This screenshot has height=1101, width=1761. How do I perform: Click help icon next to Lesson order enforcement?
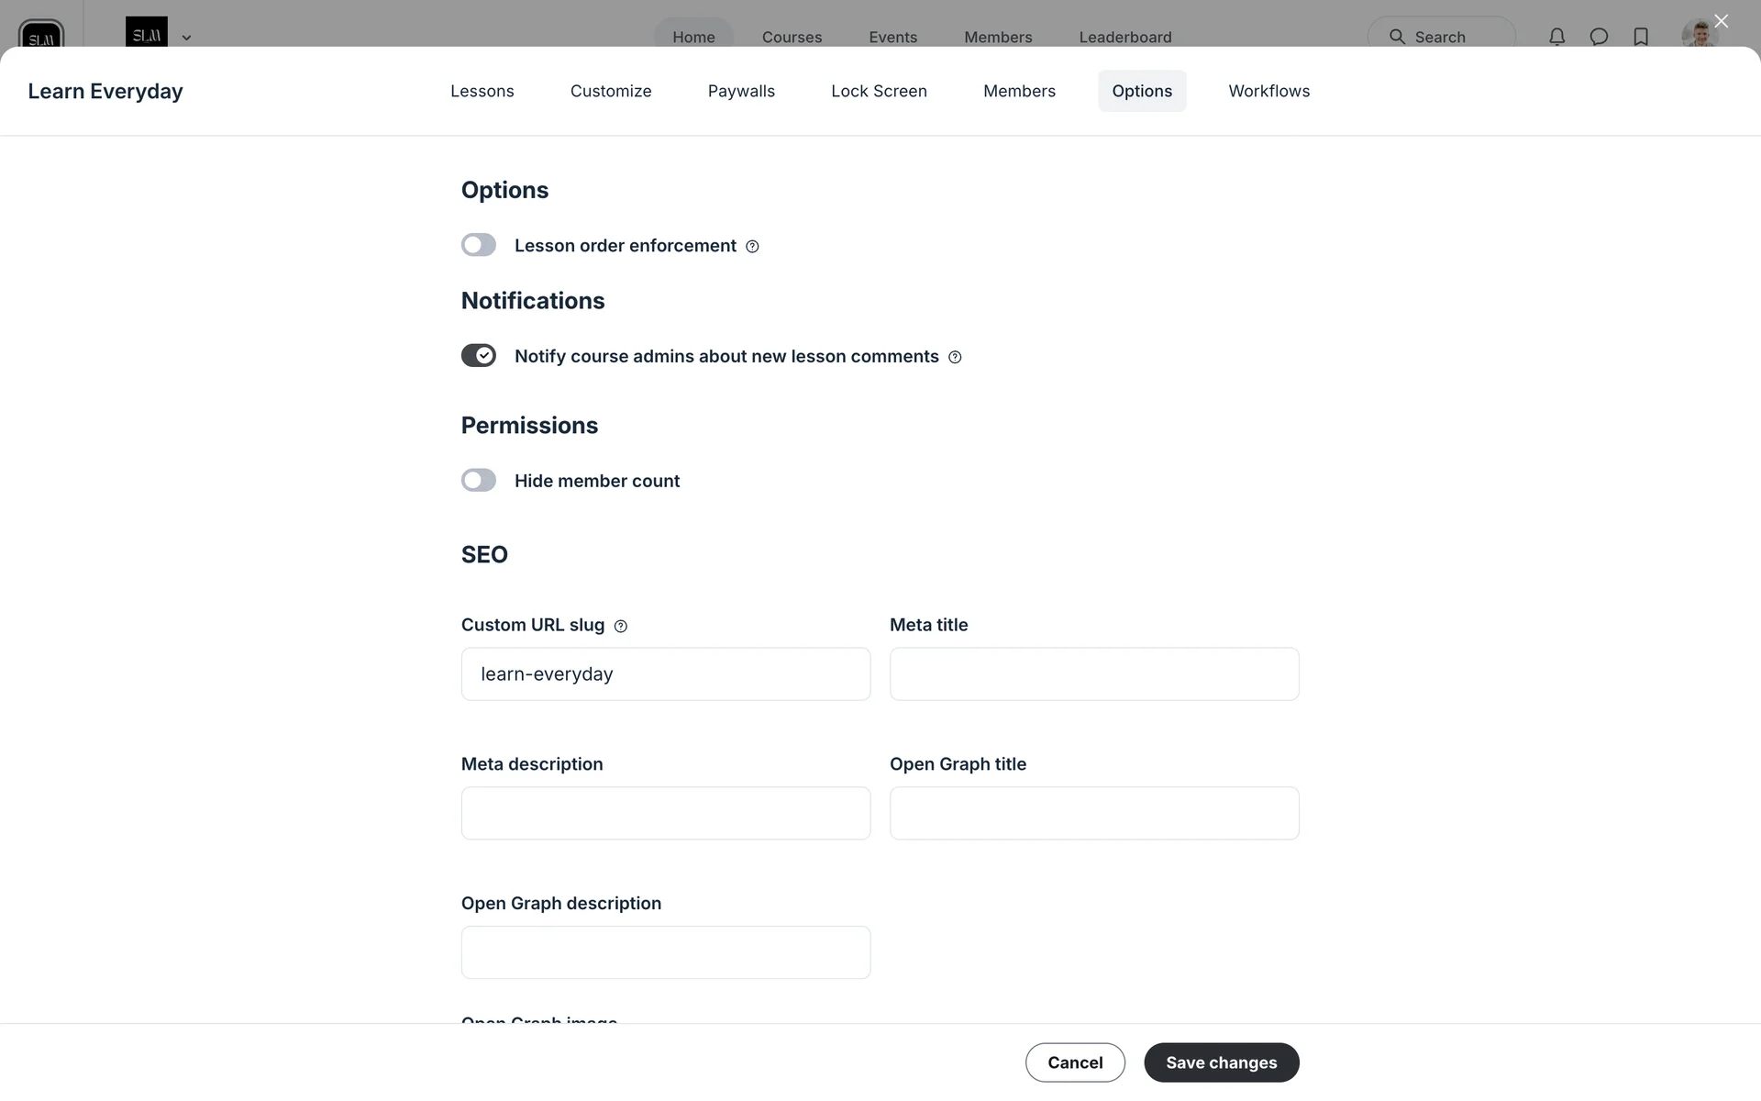[x=752, y=247]
